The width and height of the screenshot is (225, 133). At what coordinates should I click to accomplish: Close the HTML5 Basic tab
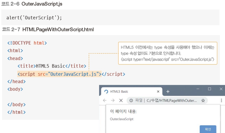coord(158,91)
